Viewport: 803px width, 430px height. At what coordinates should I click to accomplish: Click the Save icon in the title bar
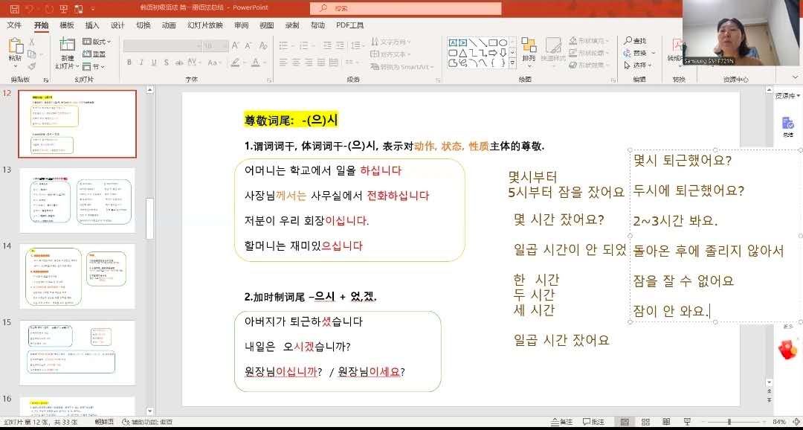(x=15, y=8)
